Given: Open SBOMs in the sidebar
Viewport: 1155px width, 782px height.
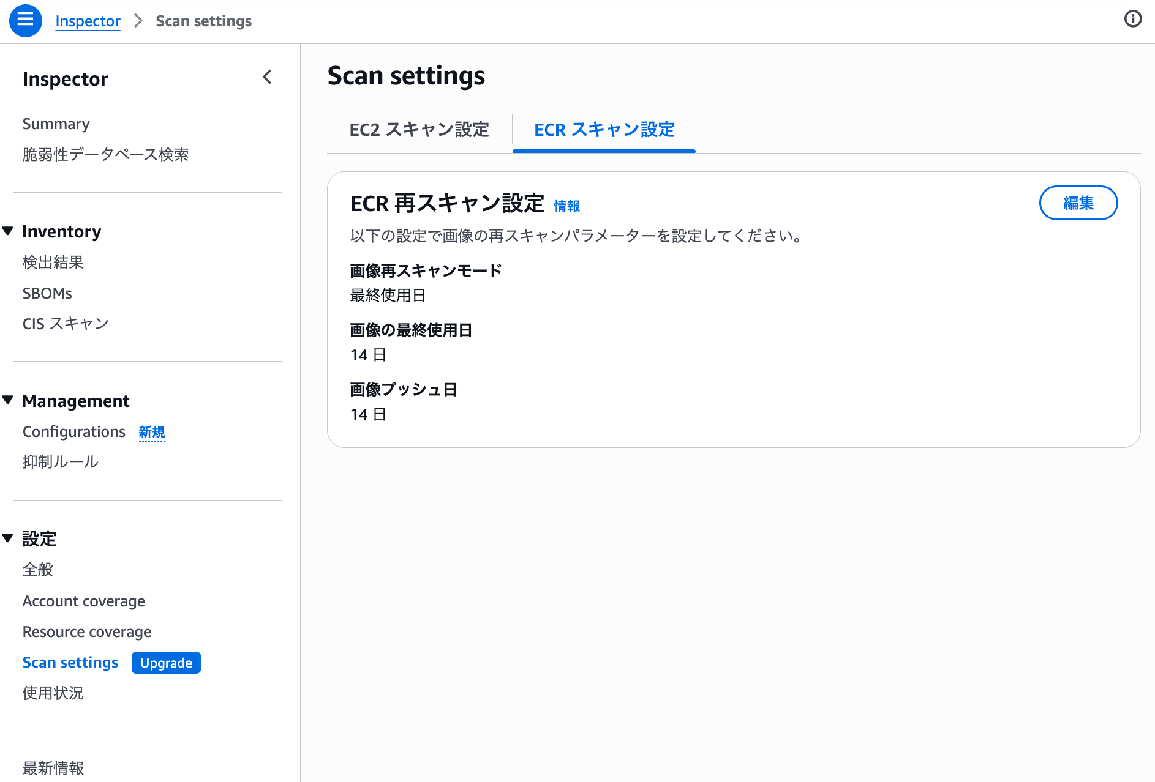Looking at the screenshot, I should point(47,293).
